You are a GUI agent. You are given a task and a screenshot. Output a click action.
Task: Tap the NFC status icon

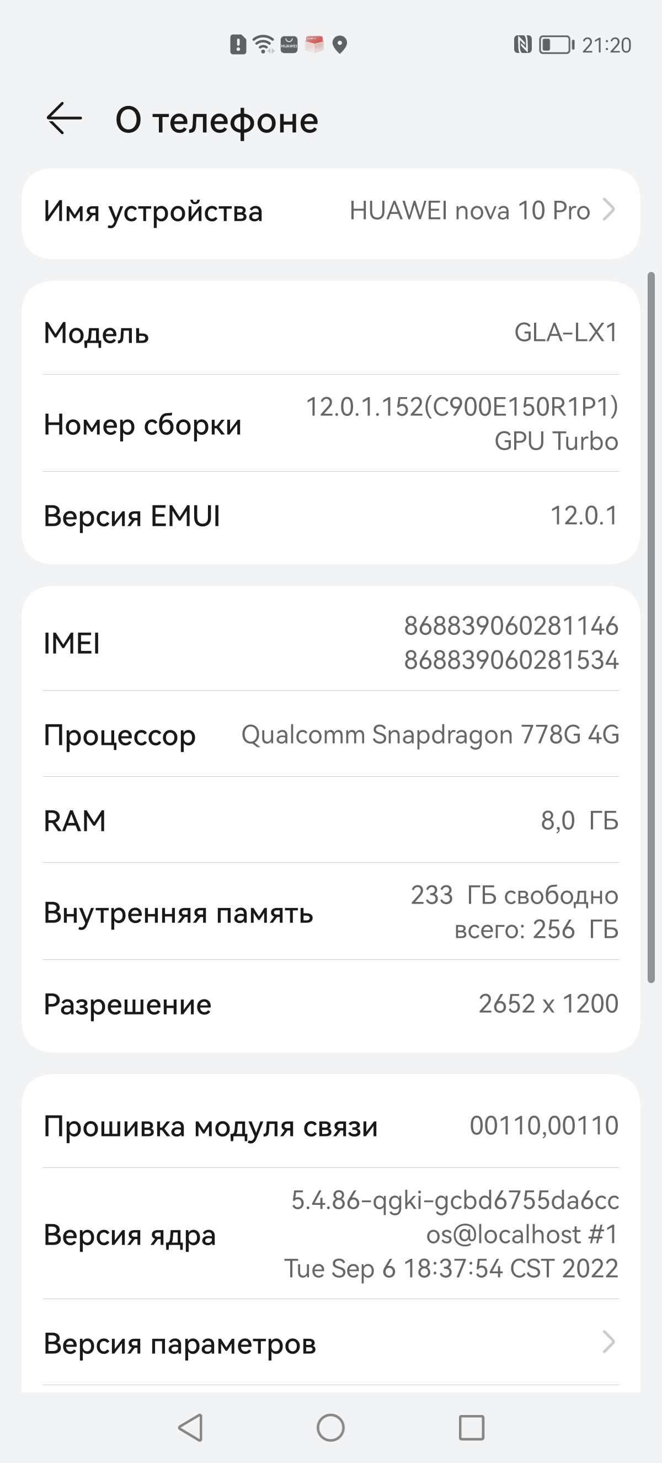click(522, 44)
